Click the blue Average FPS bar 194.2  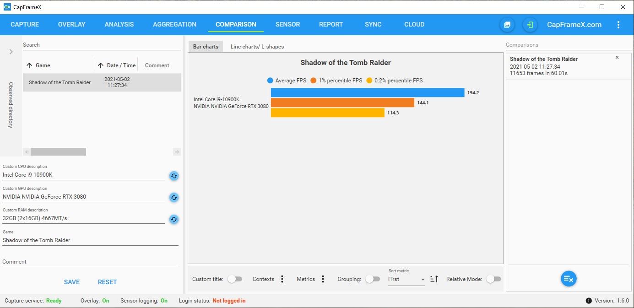368,92
